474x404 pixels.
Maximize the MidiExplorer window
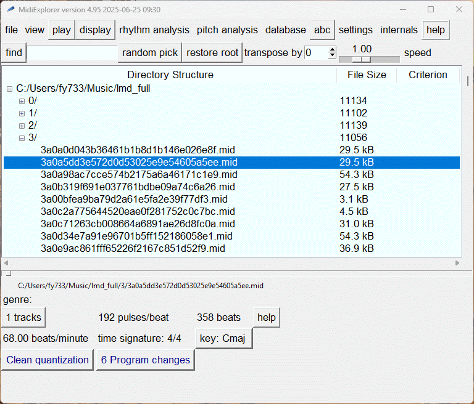tap(431, 9)
